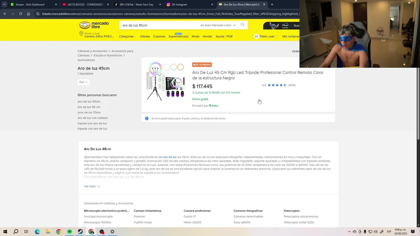This screenshot has width=420, height=236.
Task: Open Spotify from the taskbar
Action: pos(70,232)
